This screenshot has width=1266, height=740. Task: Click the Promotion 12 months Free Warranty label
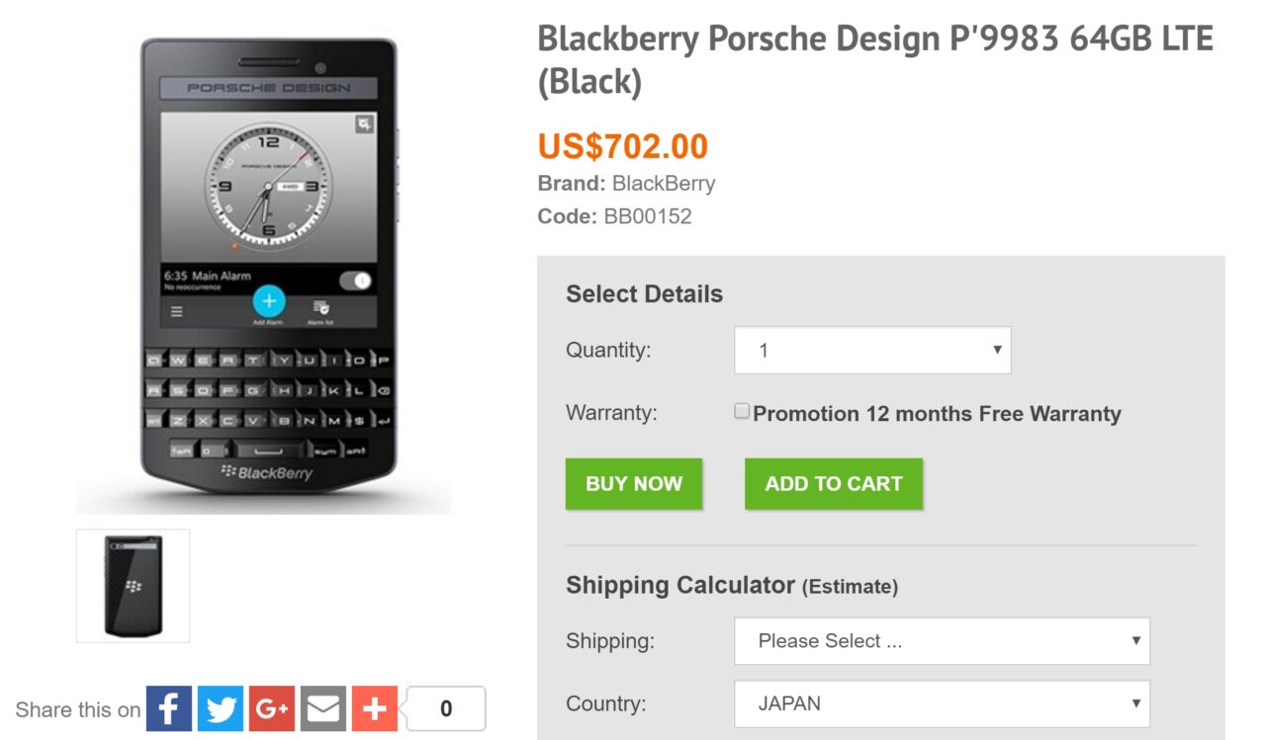[937, 414]
